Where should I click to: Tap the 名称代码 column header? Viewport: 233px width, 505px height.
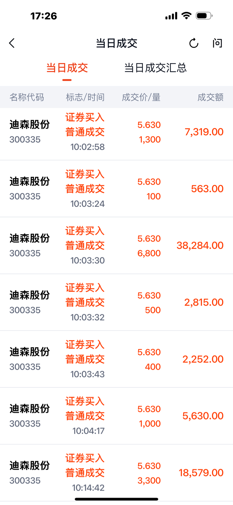(27, 97)
